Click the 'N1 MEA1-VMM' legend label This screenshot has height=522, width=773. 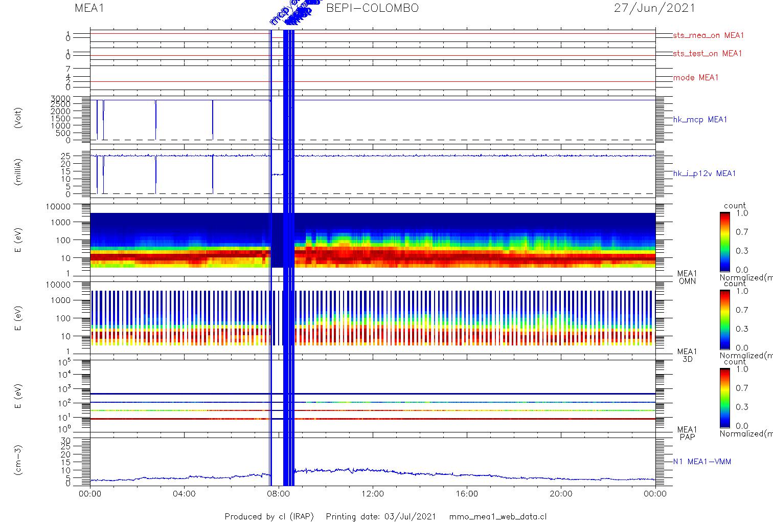pos(702,462)
